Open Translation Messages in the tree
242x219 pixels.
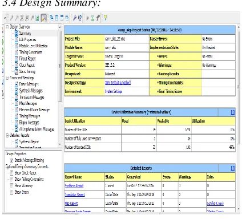32,97
